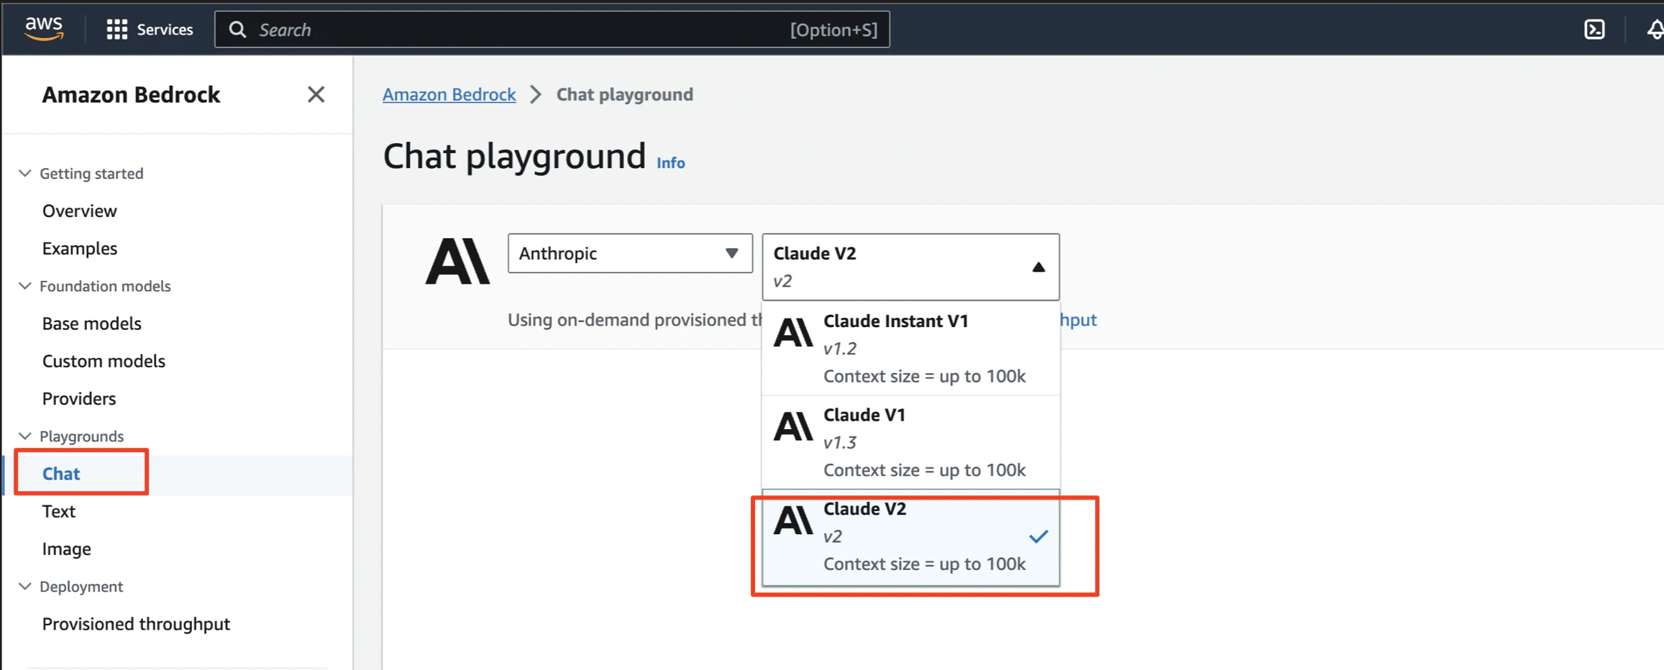
Task: Go to Custom models page
Action: tap(104, 361)
